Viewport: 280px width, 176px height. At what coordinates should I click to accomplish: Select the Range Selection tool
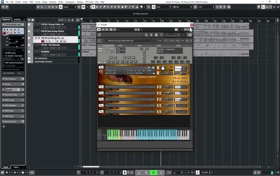coord(97,7)
